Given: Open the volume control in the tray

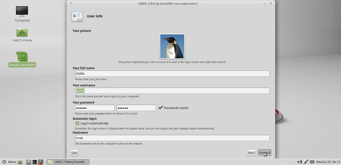Looking at the screenshot, I should click(300, 162).
